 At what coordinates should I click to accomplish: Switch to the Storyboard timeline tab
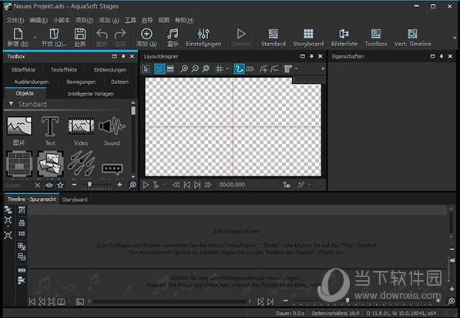(75, 199)
